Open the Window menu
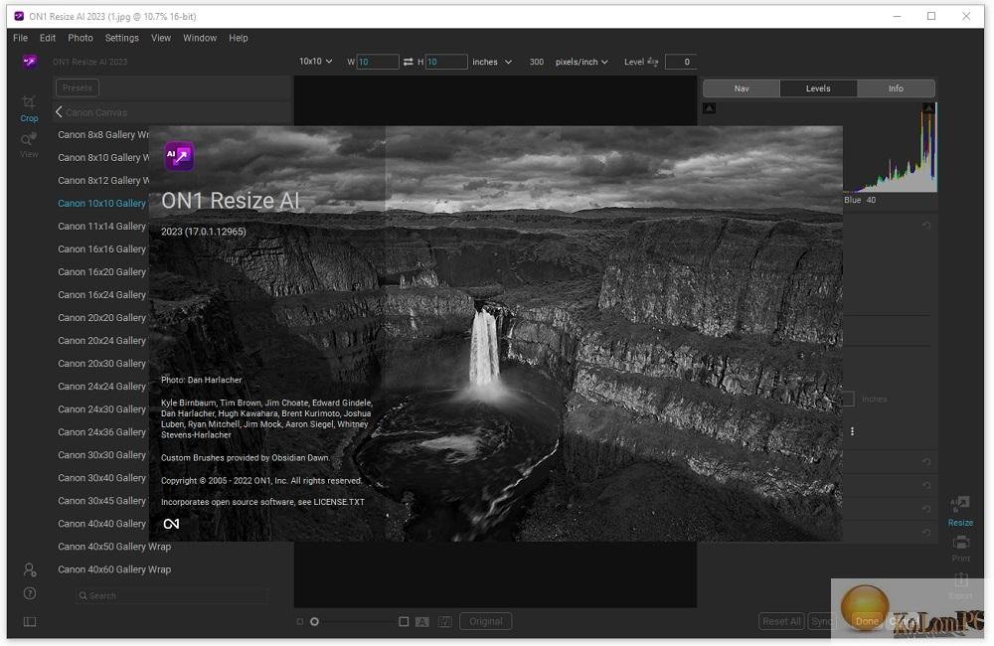Image resolution: width=994 pixels, height=646 pixels. [x=200, y=38]
